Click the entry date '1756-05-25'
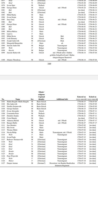This screenshot has height=211, width=98. (81, 15)
